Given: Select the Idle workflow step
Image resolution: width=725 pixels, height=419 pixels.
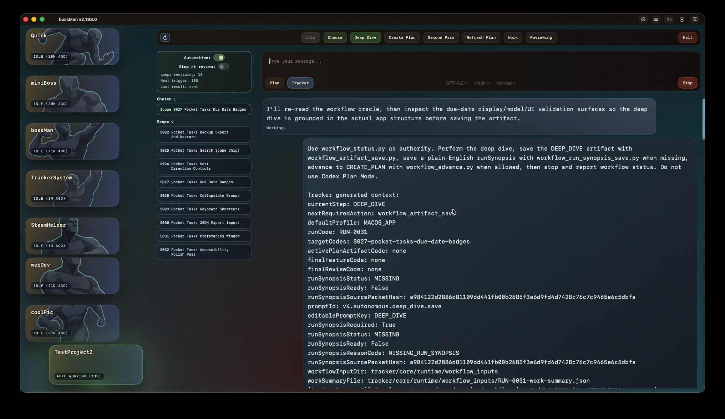Looking at the screenshot, I should coord(310,37).
